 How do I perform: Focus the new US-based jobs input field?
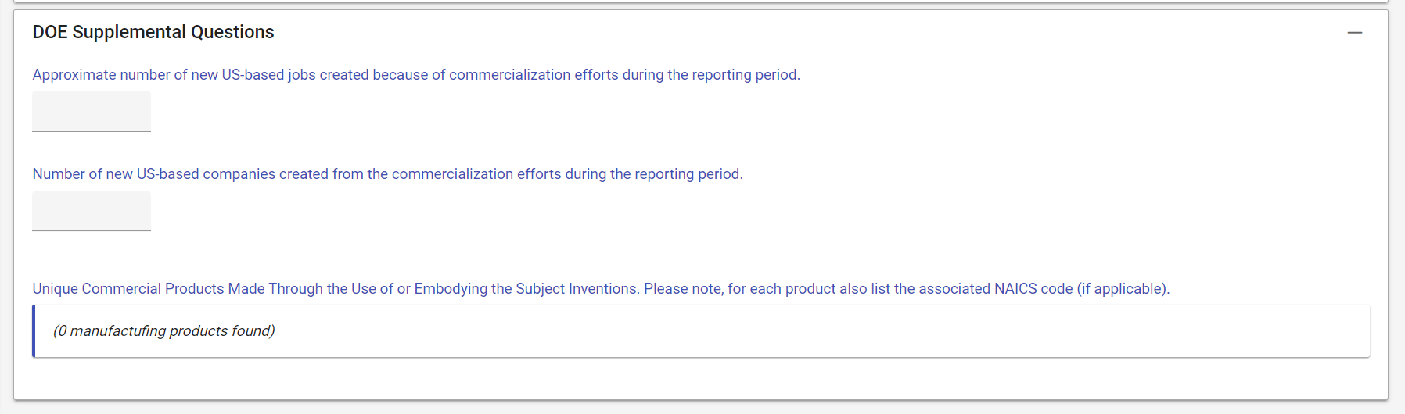92,111
